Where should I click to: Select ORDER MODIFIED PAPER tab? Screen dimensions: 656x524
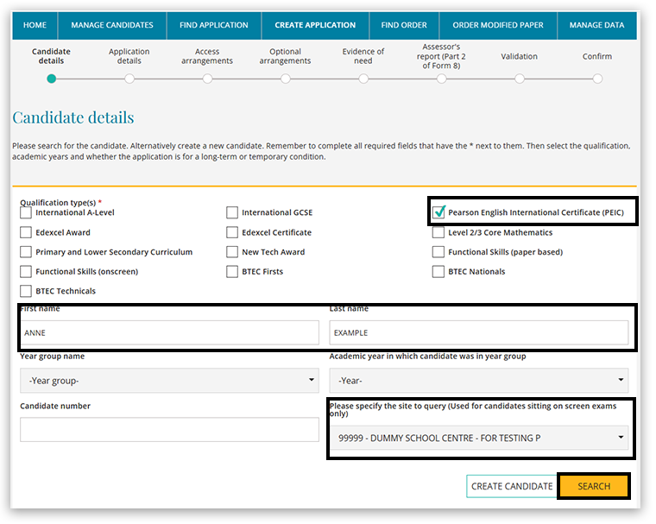click(x=498, y=25)
